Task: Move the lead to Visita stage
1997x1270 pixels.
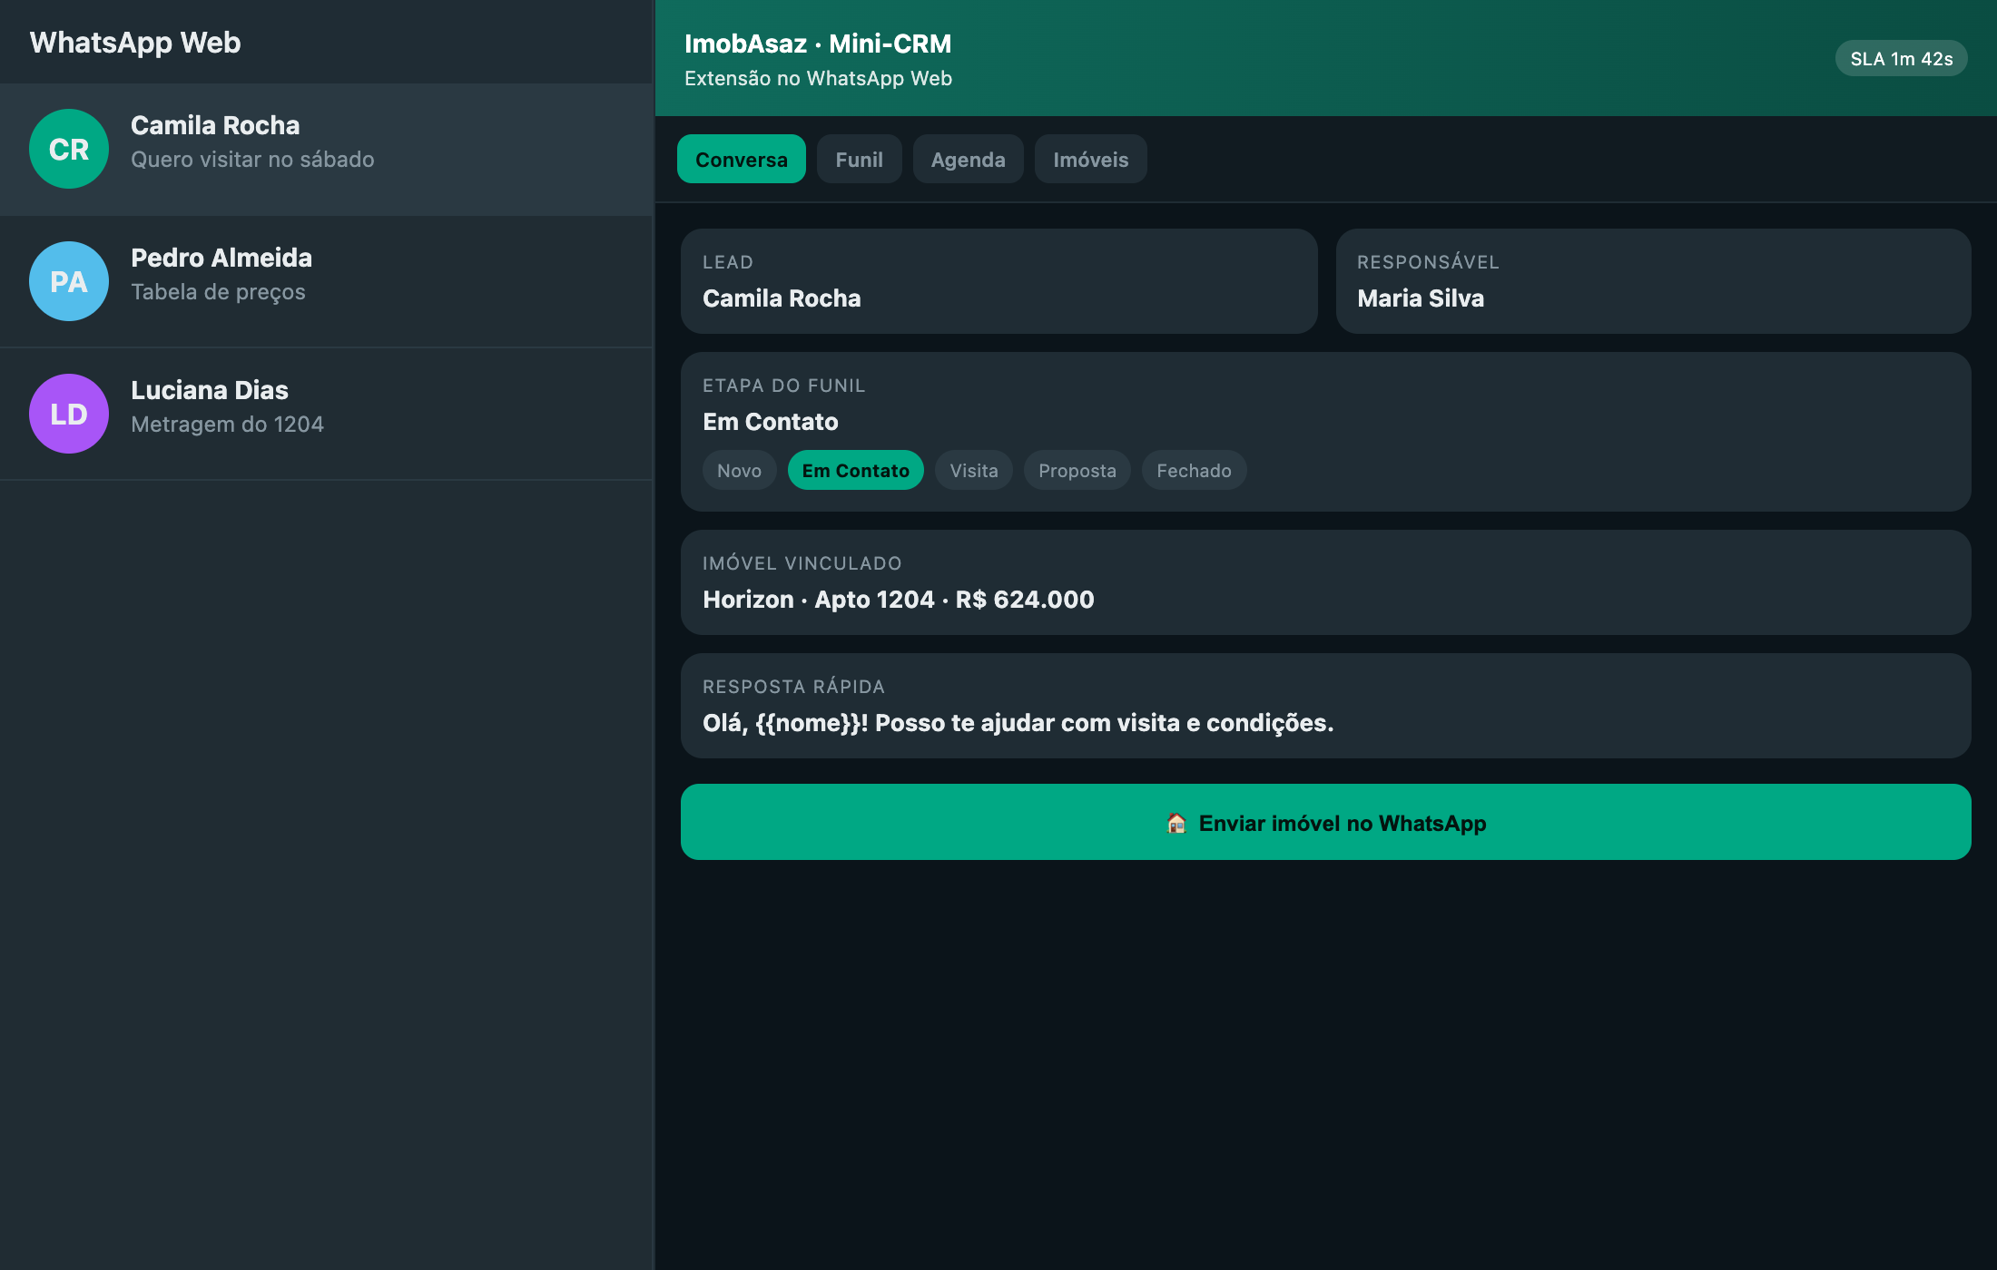Action: [x=973, y=470]
